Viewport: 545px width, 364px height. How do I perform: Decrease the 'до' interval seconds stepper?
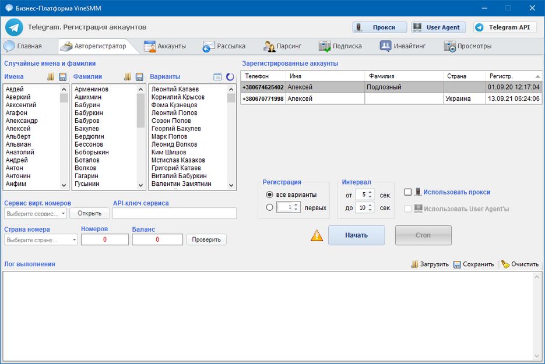coord(370,210)
